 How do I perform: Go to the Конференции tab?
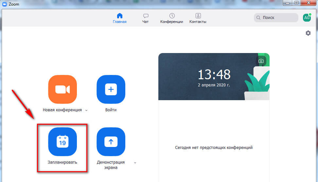[171, 18]
